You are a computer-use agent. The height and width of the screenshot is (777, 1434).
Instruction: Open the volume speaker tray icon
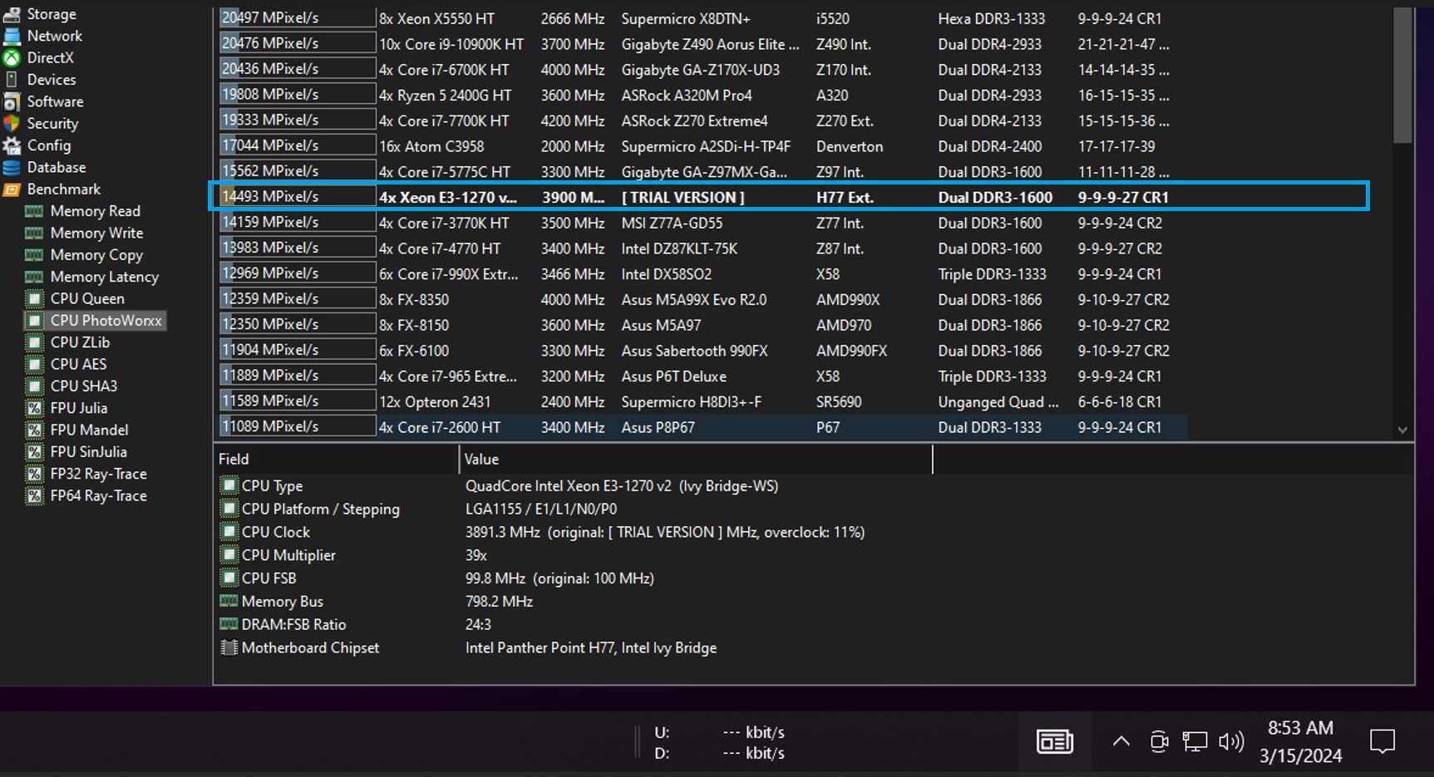[x=1231, y=741]
